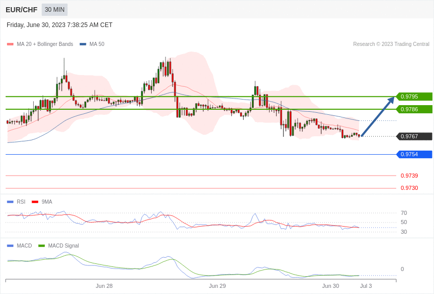Click the blue MA 50 legend swatch
Viewport: 434px width, 294px height.
click(83, 44)
